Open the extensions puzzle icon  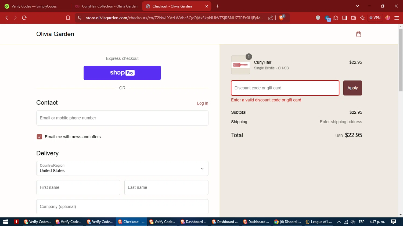pos(336,18)
